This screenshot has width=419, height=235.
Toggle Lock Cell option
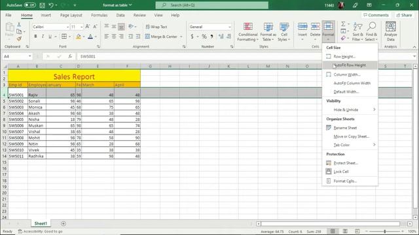click(350, 172)
